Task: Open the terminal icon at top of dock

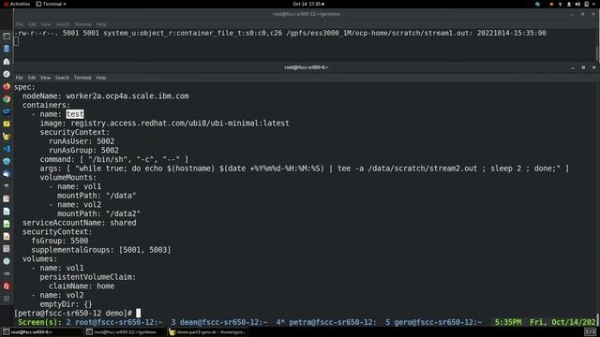Action: point(7,37)
